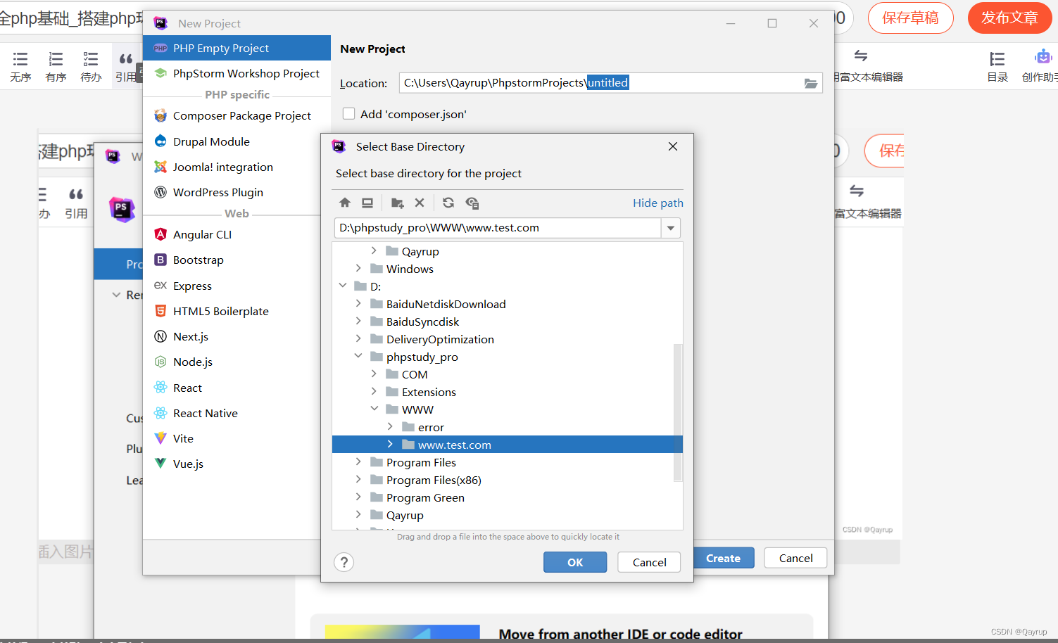Expand the COM folder
1058x643 pixels.
click(374, 374)
